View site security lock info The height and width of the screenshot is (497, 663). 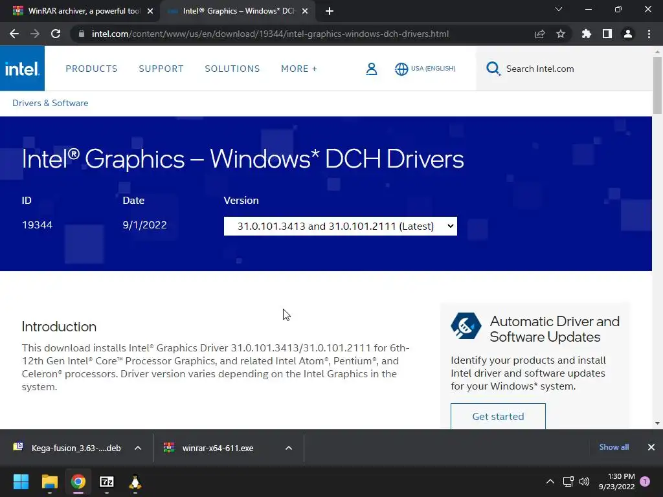(x=82, y=34)
